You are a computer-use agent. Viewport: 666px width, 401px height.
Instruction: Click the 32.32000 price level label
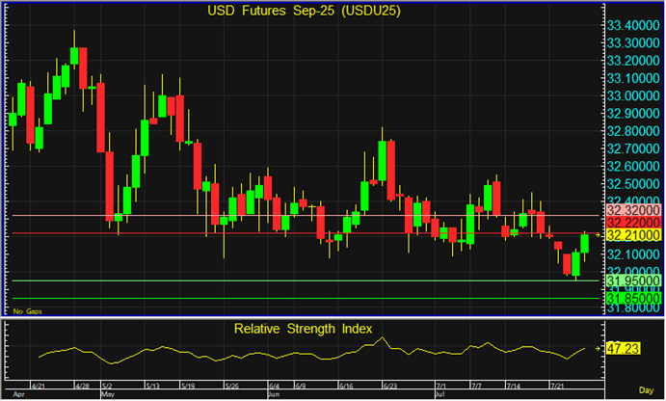(x=631, y=209)
